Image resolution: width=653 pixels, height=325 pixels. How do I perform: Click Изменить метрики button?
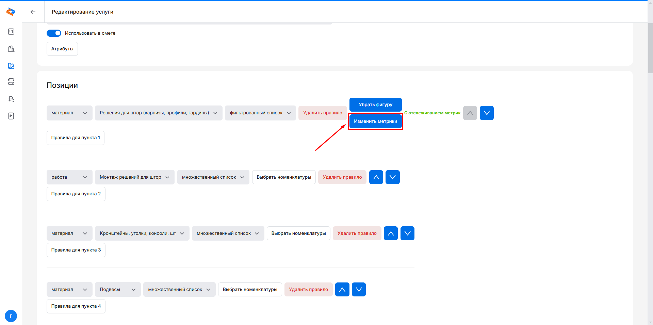[375, 121]
